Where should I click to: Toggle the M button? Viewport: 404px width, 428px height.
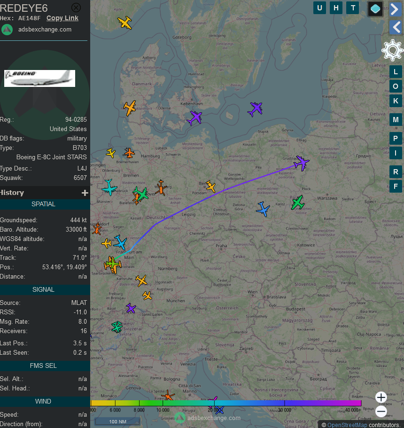[396, 119]
